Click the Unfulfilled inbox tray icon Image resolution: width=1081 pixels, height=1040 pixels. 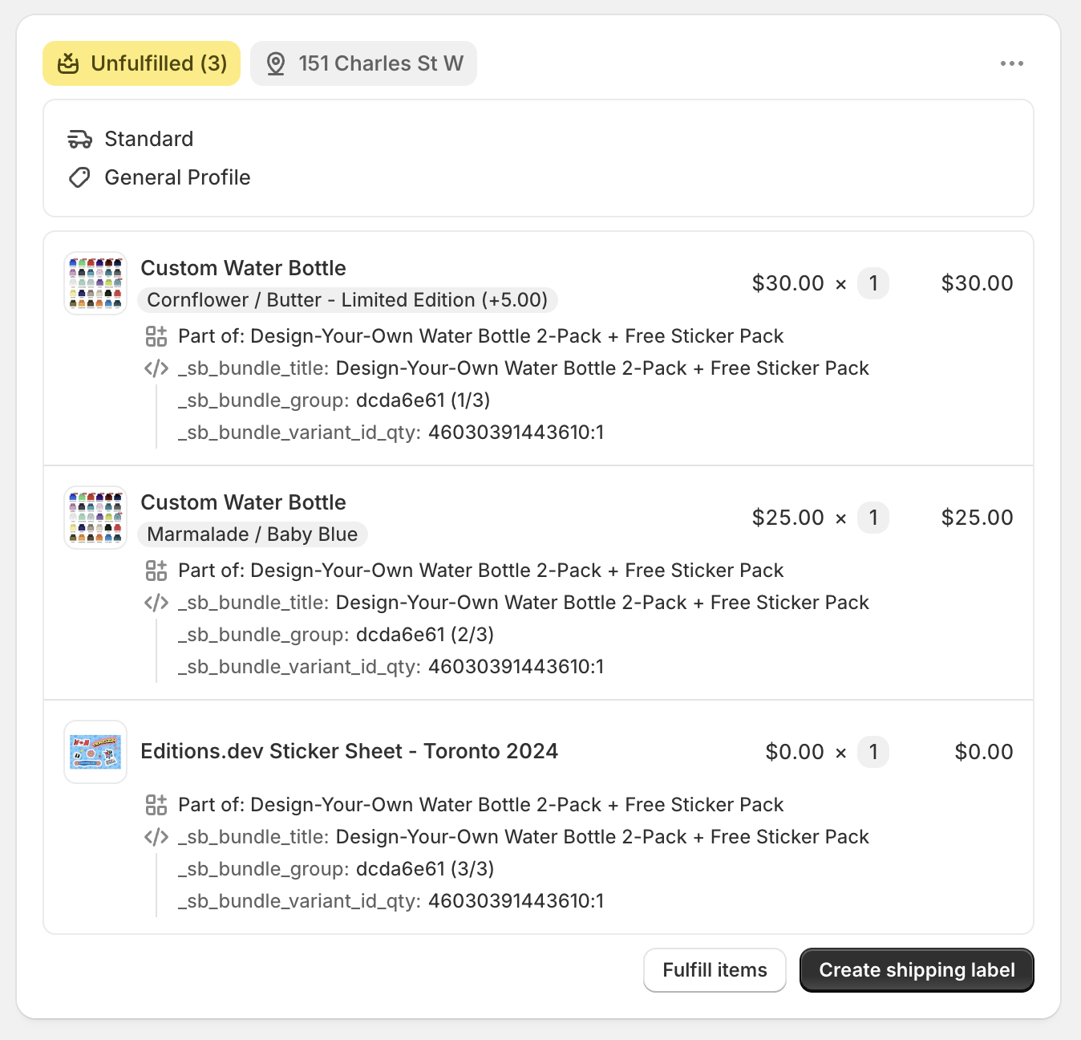click(69, 63)
